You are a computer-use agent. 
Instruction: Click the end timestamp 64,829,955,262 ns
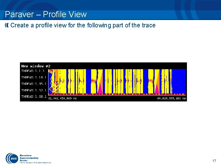click(x=172, y=98)
